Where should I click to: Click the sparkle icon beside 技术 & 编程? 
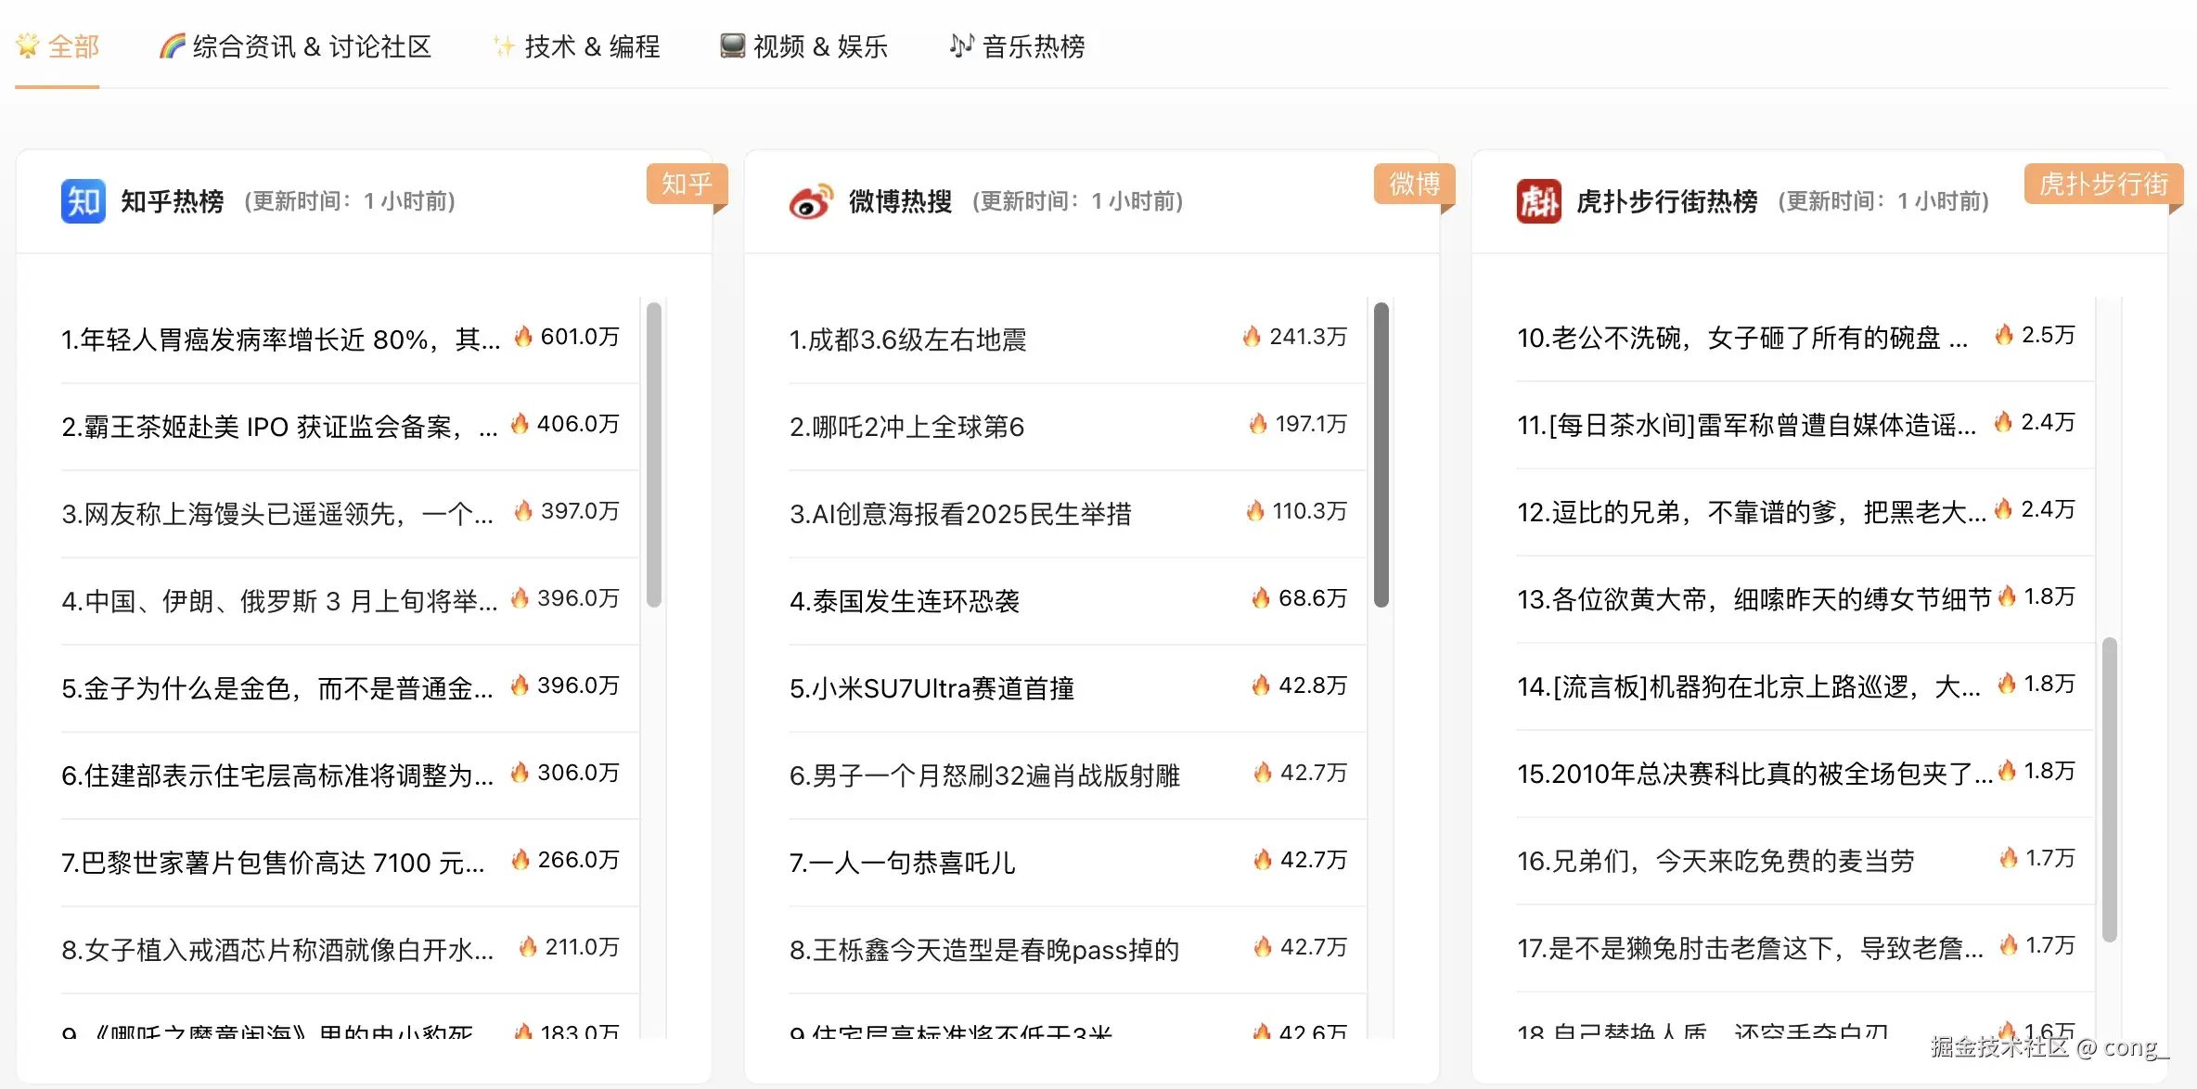point(504,45)
